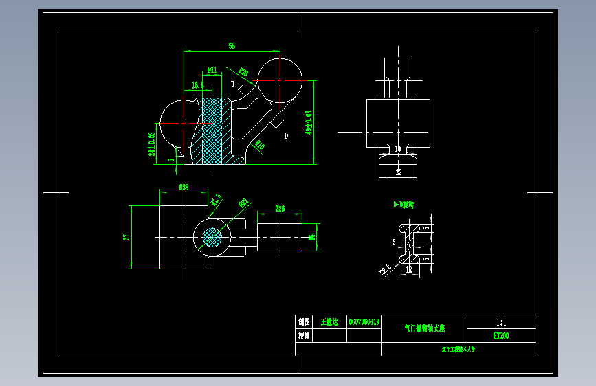
Task: Click the "12" section width dimension
Action: 409,270
